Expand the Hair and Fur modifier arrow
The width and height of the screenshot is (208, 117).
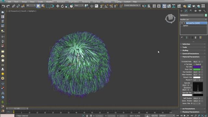[x=184, y=23]
